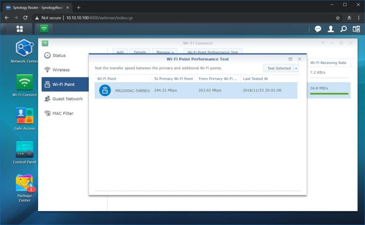Open a new browser tab
Viewport: 365px width, 225px height.
tap(78, 7)
